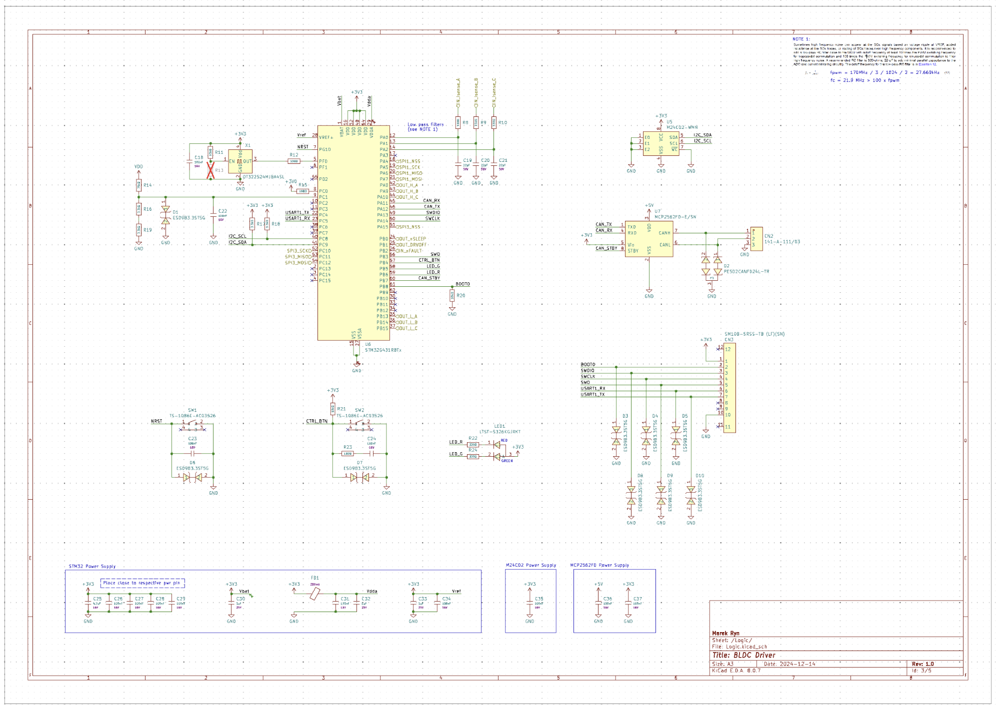Select the CAN_STBY net label near U7
This screenshot has height=710, width=1000.
(x=606, y=248)
